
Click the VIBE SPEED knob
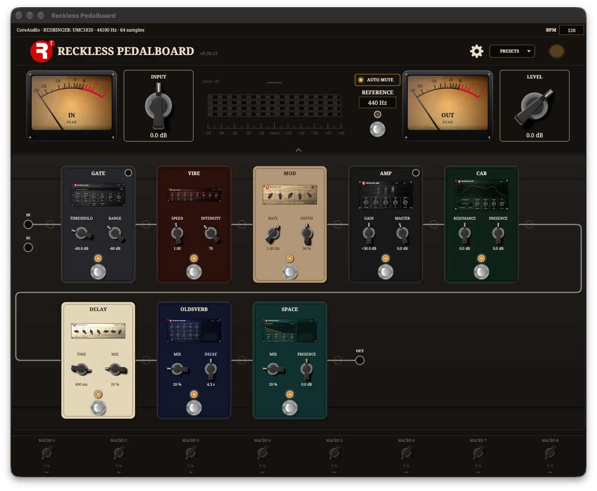pos(177,233)
